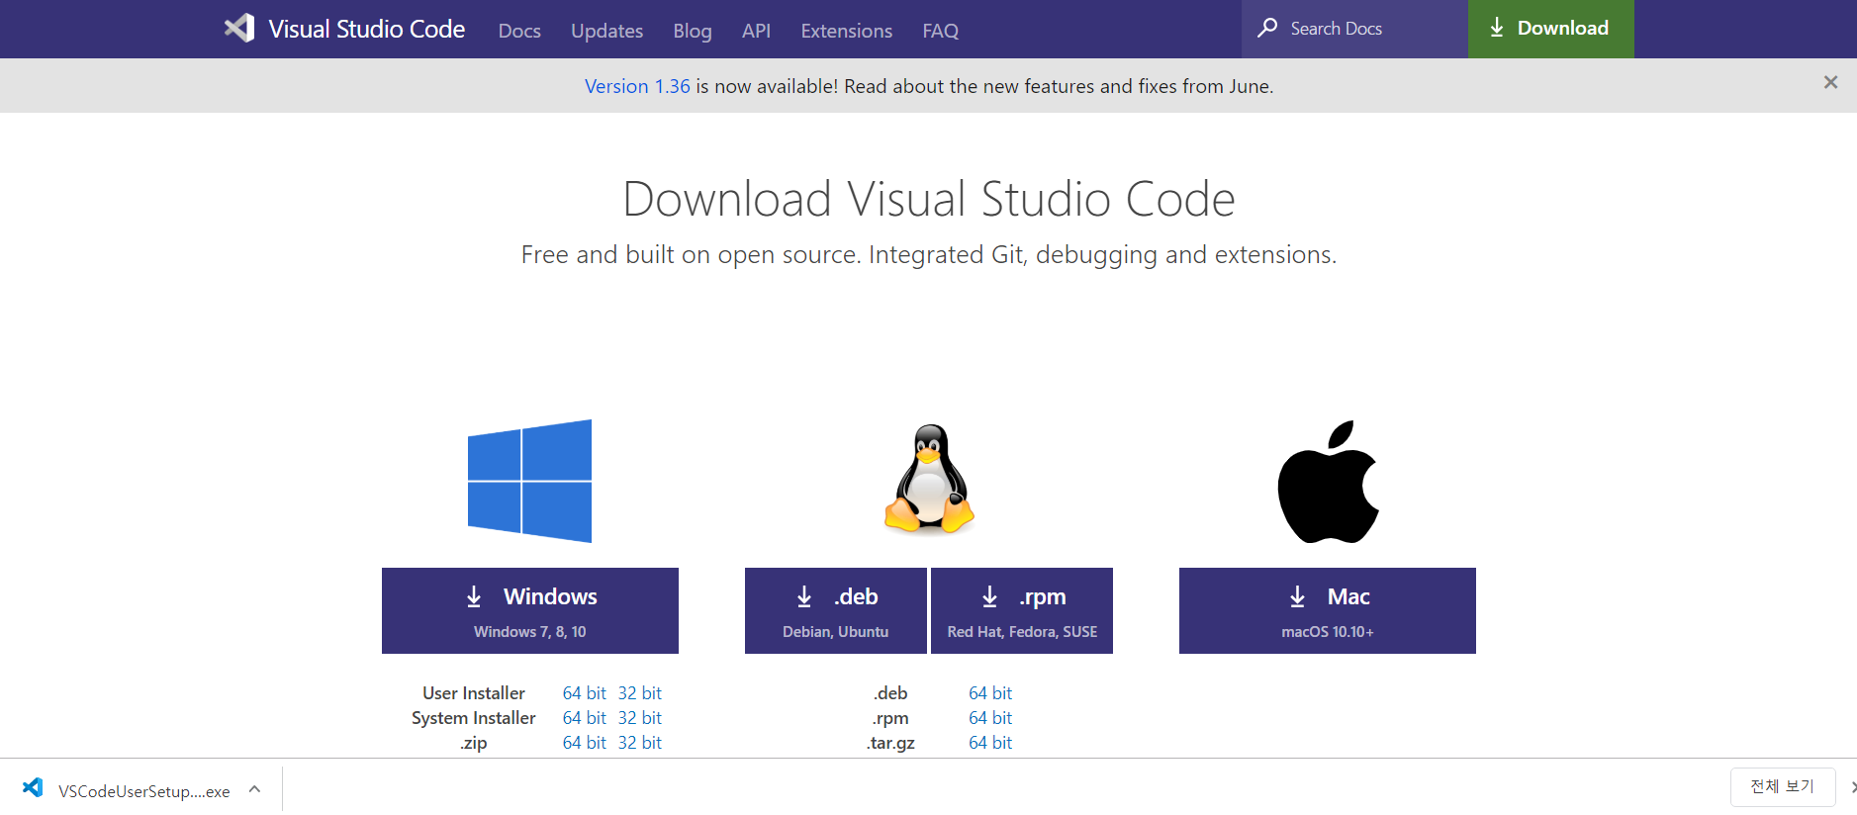Download System Installer 32 bit
Image resolution: width=1857 pixels, height=815 pixels.
(x=639, y=718)
